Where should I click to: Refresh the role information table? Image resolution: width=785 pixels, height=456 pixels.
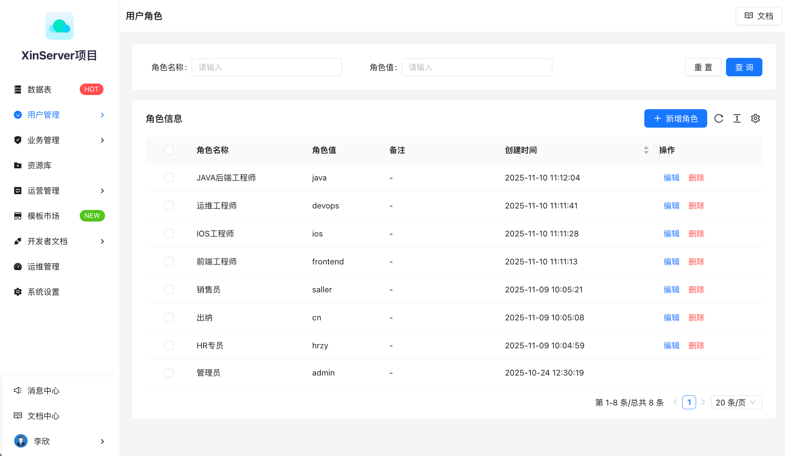click(x=719, y=118)
